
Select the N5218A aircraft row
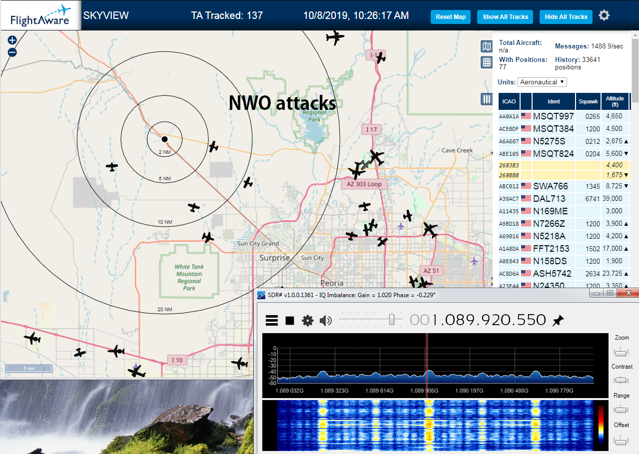click(x=564, y=236)
